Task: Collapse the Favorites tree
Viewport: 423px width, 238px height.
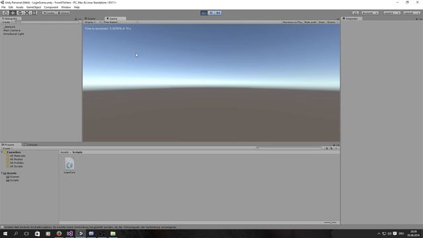Action: 2,152
